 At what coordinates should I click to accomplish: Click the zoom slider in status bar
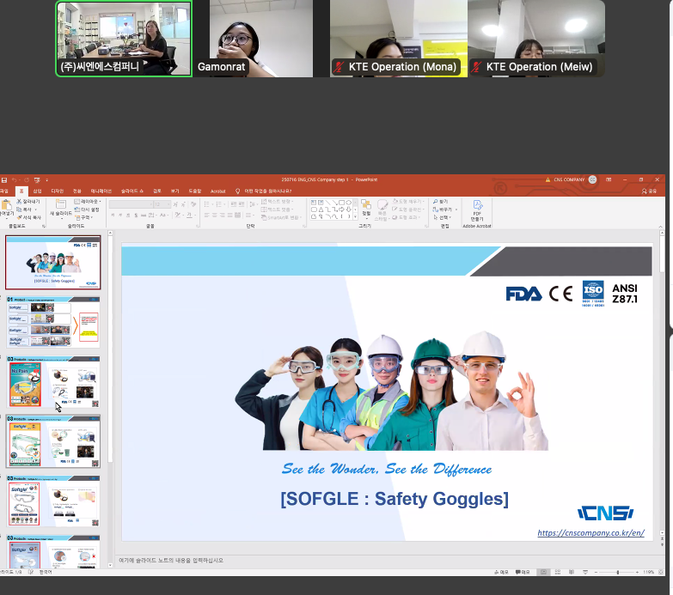click(x=618, y=572)
